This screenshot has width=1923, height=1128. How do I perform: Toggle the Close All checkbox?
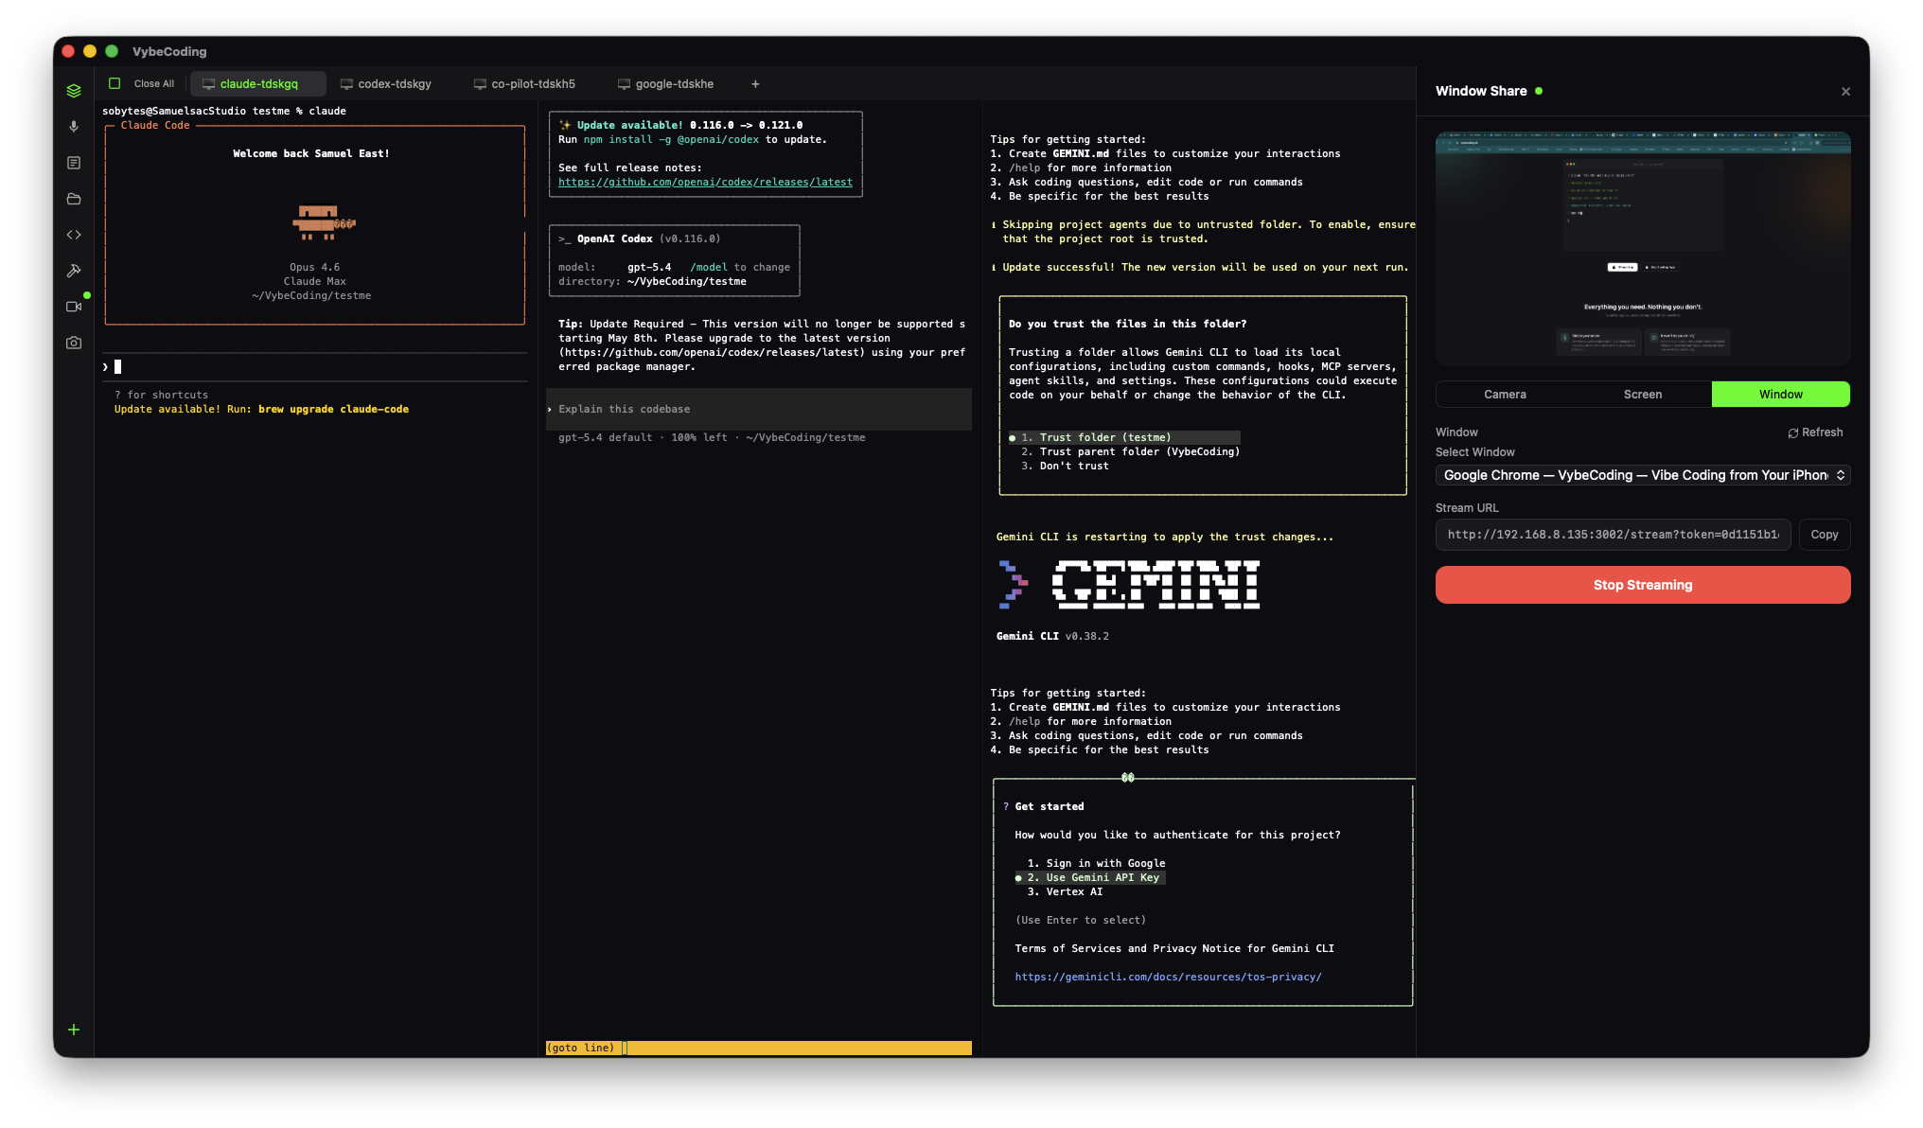(114, 83)
